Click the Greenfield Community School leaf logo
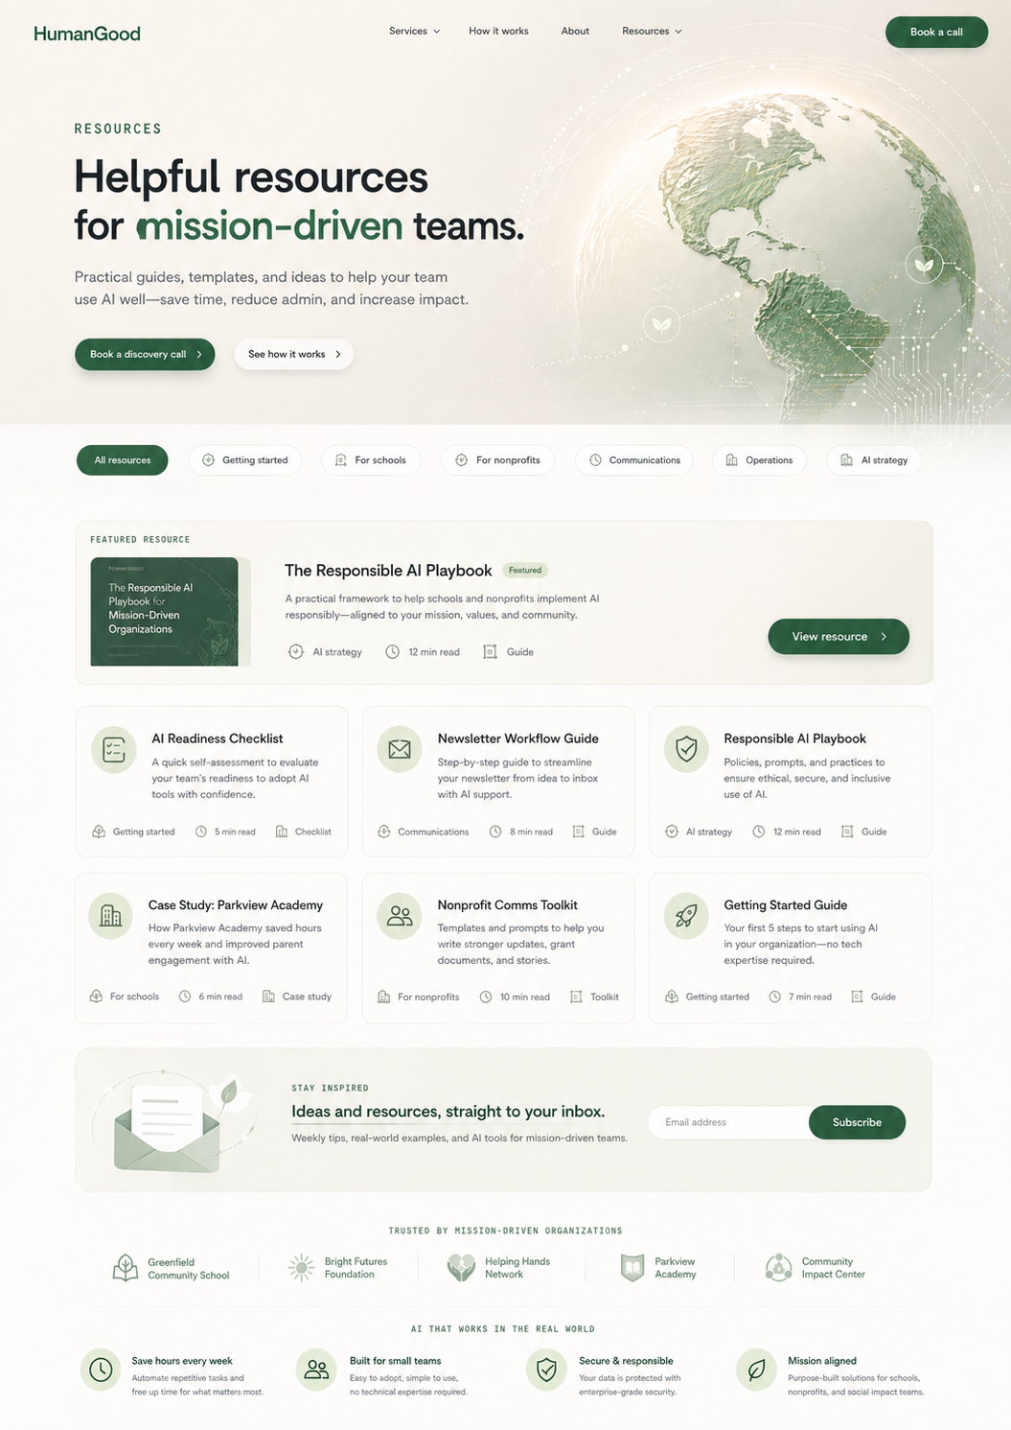The height and width of the screenshot is (1430, 1011). coord(125,1266)
